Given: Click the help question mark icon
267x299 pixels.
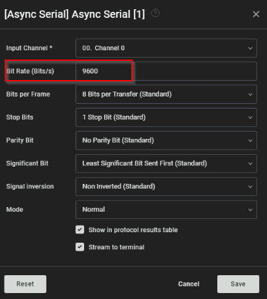Looking at the screenshot, I should (155, 13).
